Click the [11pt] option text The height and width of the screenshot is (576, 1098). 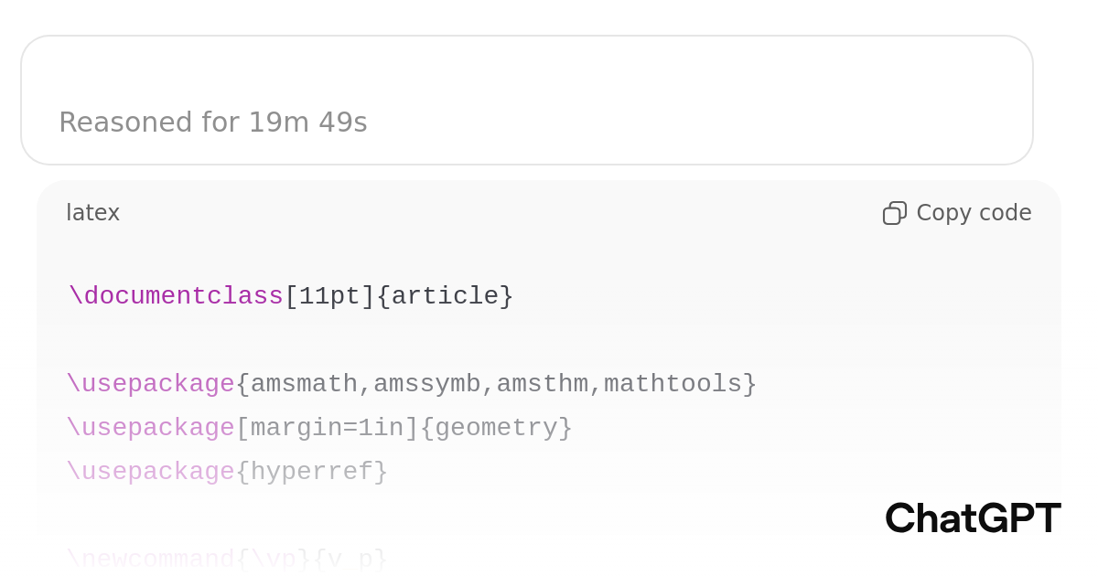[x=329, y=296]
